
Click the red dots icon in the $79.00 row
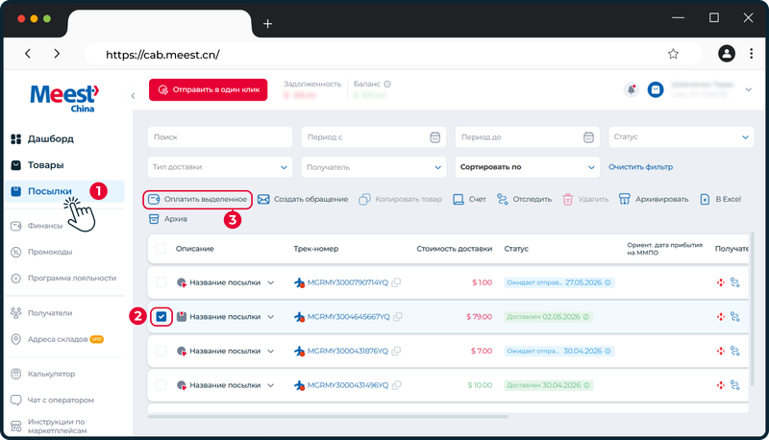pos(720,317)
